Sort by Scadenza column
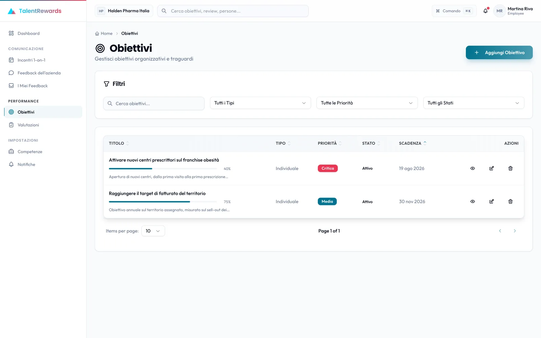 413,143
